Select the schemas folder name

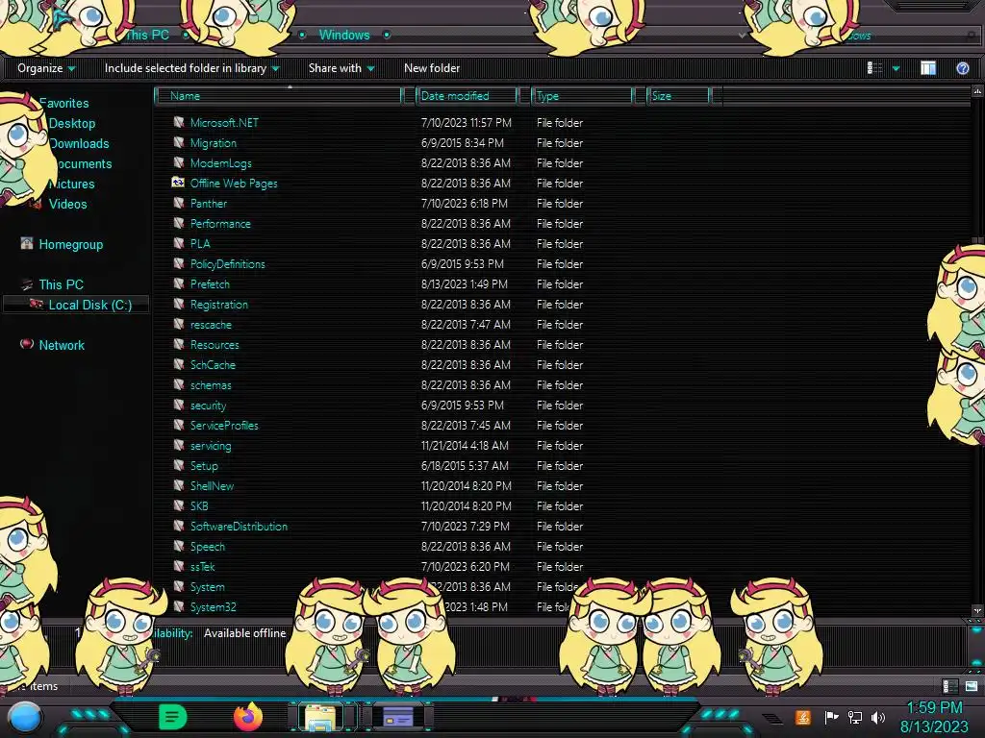click(211, 385)
